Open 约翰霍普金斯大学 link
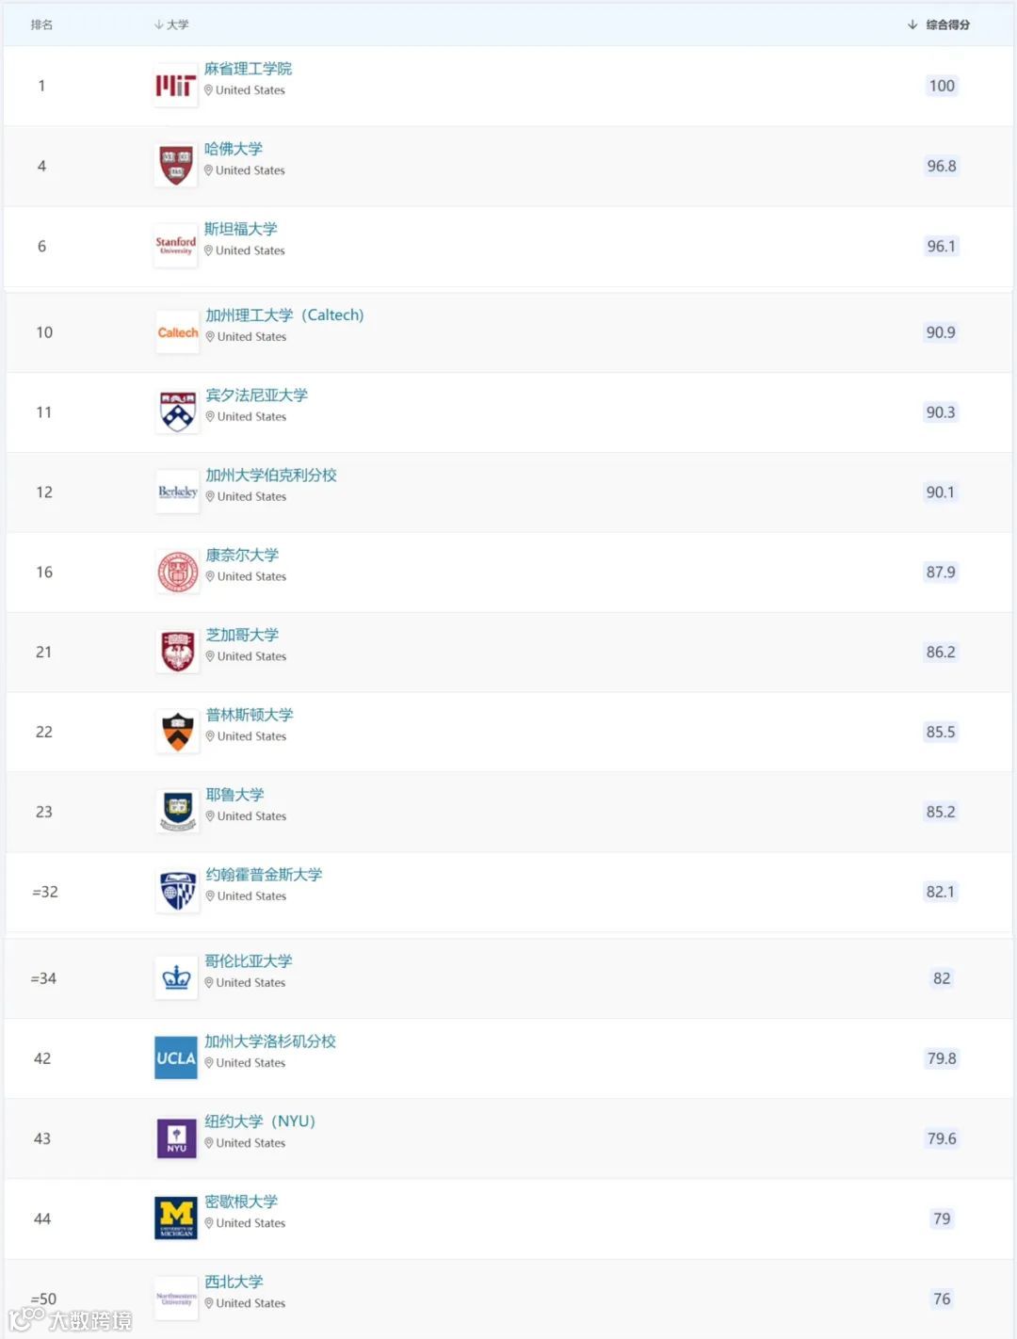 (x=264, y=875)
